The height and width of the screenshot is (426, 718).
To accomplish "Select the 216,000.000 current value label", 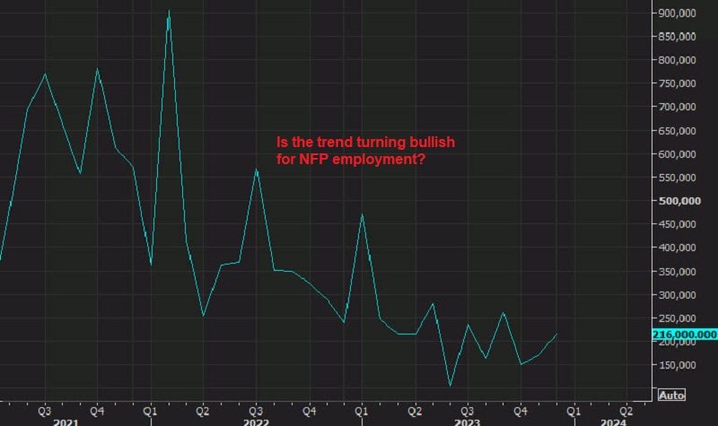I will (x=683, y=335).
